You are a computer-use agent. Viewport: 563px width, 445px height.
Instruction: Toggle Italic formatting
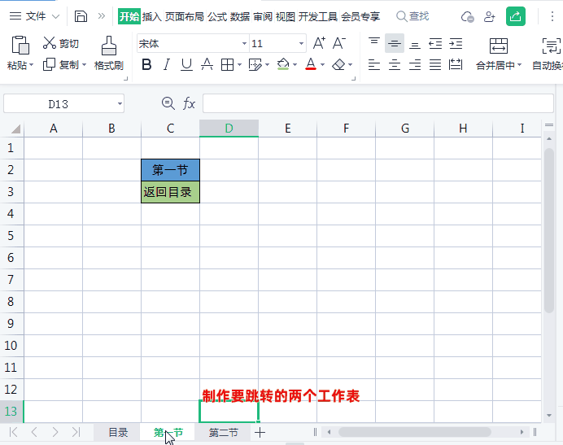tap(166, 64)
